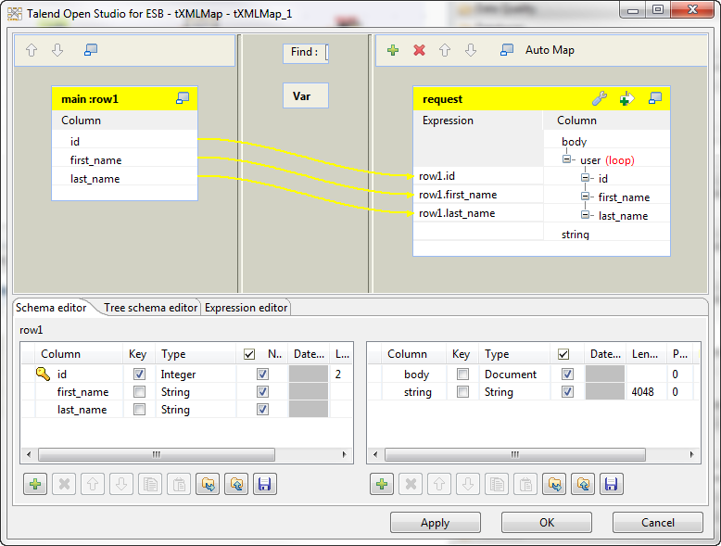Click the Auto Map button
Viewport: 721px width, 546px height.
(550, 50)
